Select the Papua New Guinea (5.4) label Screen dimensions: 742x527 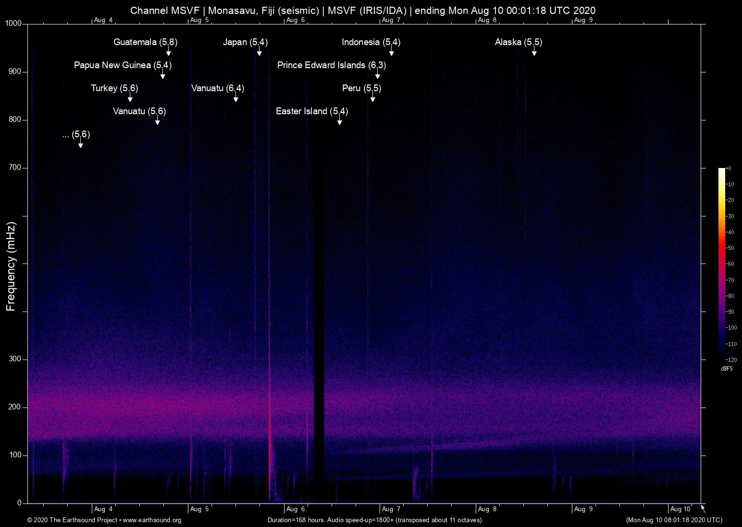[123, 65]
